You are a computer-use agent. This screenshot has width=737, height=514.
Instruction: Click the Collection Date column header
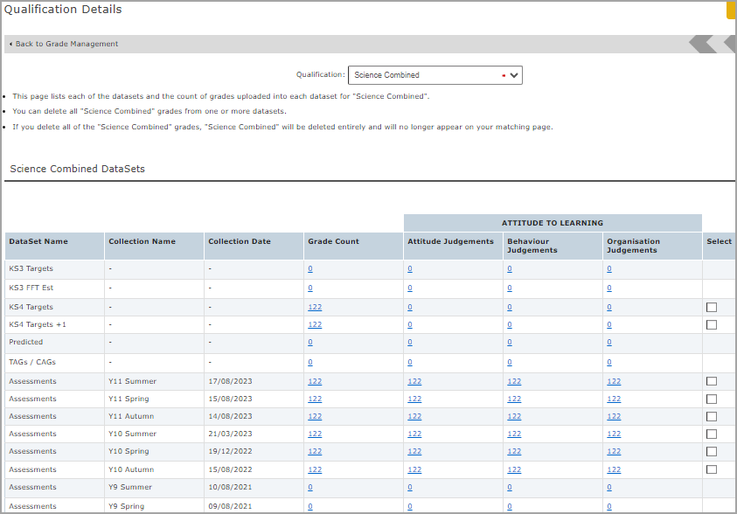click(239, 241)
